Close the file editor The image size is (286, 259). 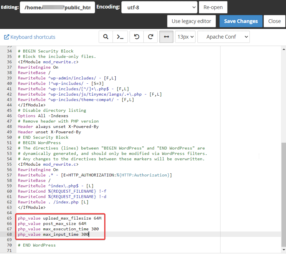pyautogui.click(x=274, y=21)
